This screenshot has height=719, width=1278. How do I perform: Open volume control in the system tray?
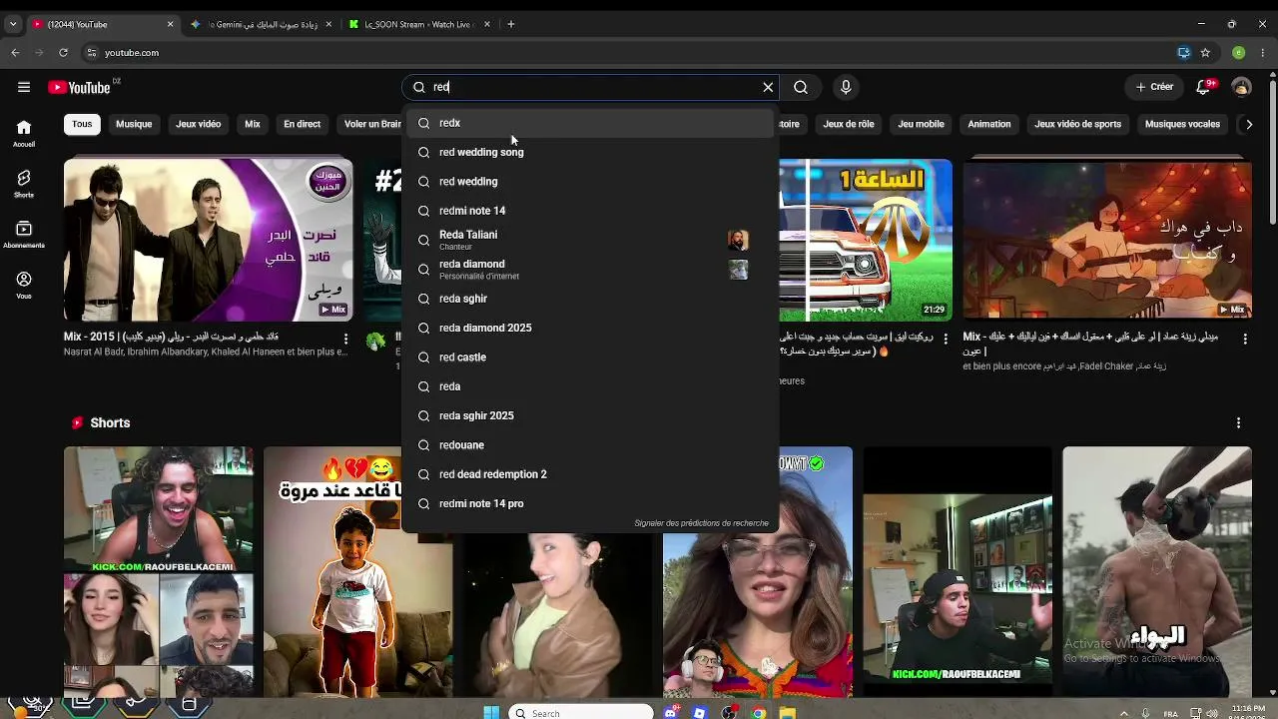[1214, 713]
